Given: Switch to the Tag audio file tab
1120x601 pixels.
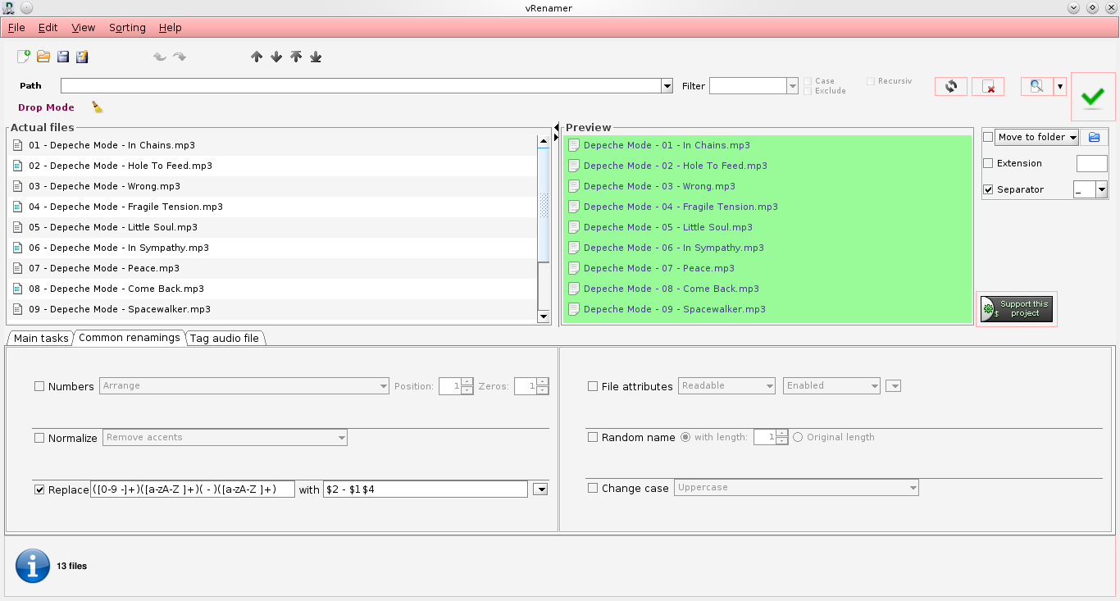Looking at the screenshot, I should (x=225, y=338).
